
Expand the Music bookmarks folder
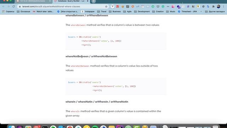coord(171,11)
